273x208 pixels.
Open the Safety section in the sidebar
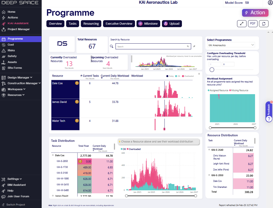[x=12, y=56]
